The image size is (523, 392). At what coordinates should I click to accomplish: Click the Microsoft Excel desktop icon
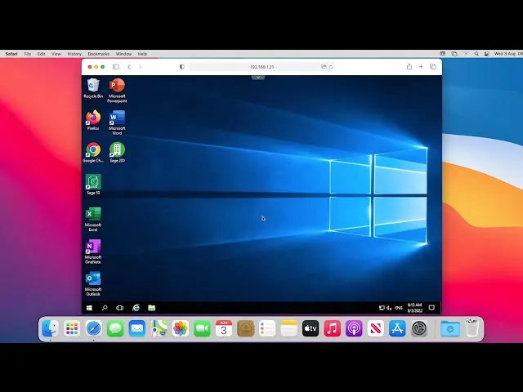pos(93,214)
